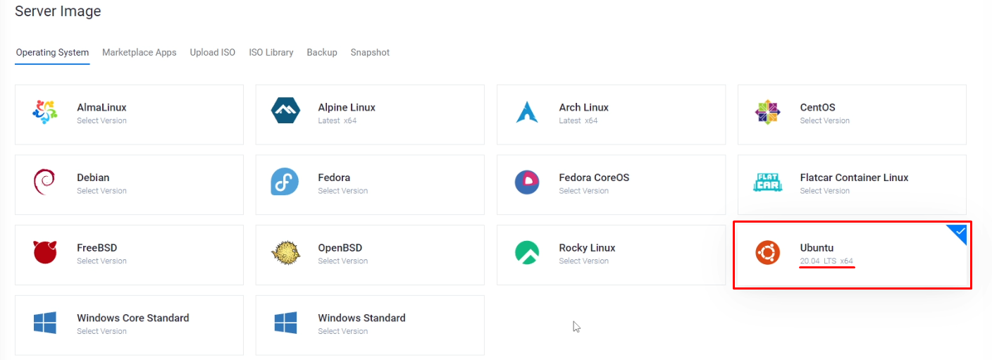Screen dimensions: 992x360
Task: Click Latest x64 under Alpine Linux
Action: [337, 120]
